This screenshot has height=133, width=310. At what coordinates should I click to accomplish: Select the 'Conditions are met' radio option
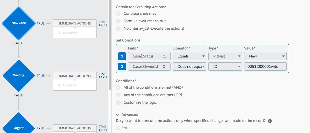click(x=118, y=13)
